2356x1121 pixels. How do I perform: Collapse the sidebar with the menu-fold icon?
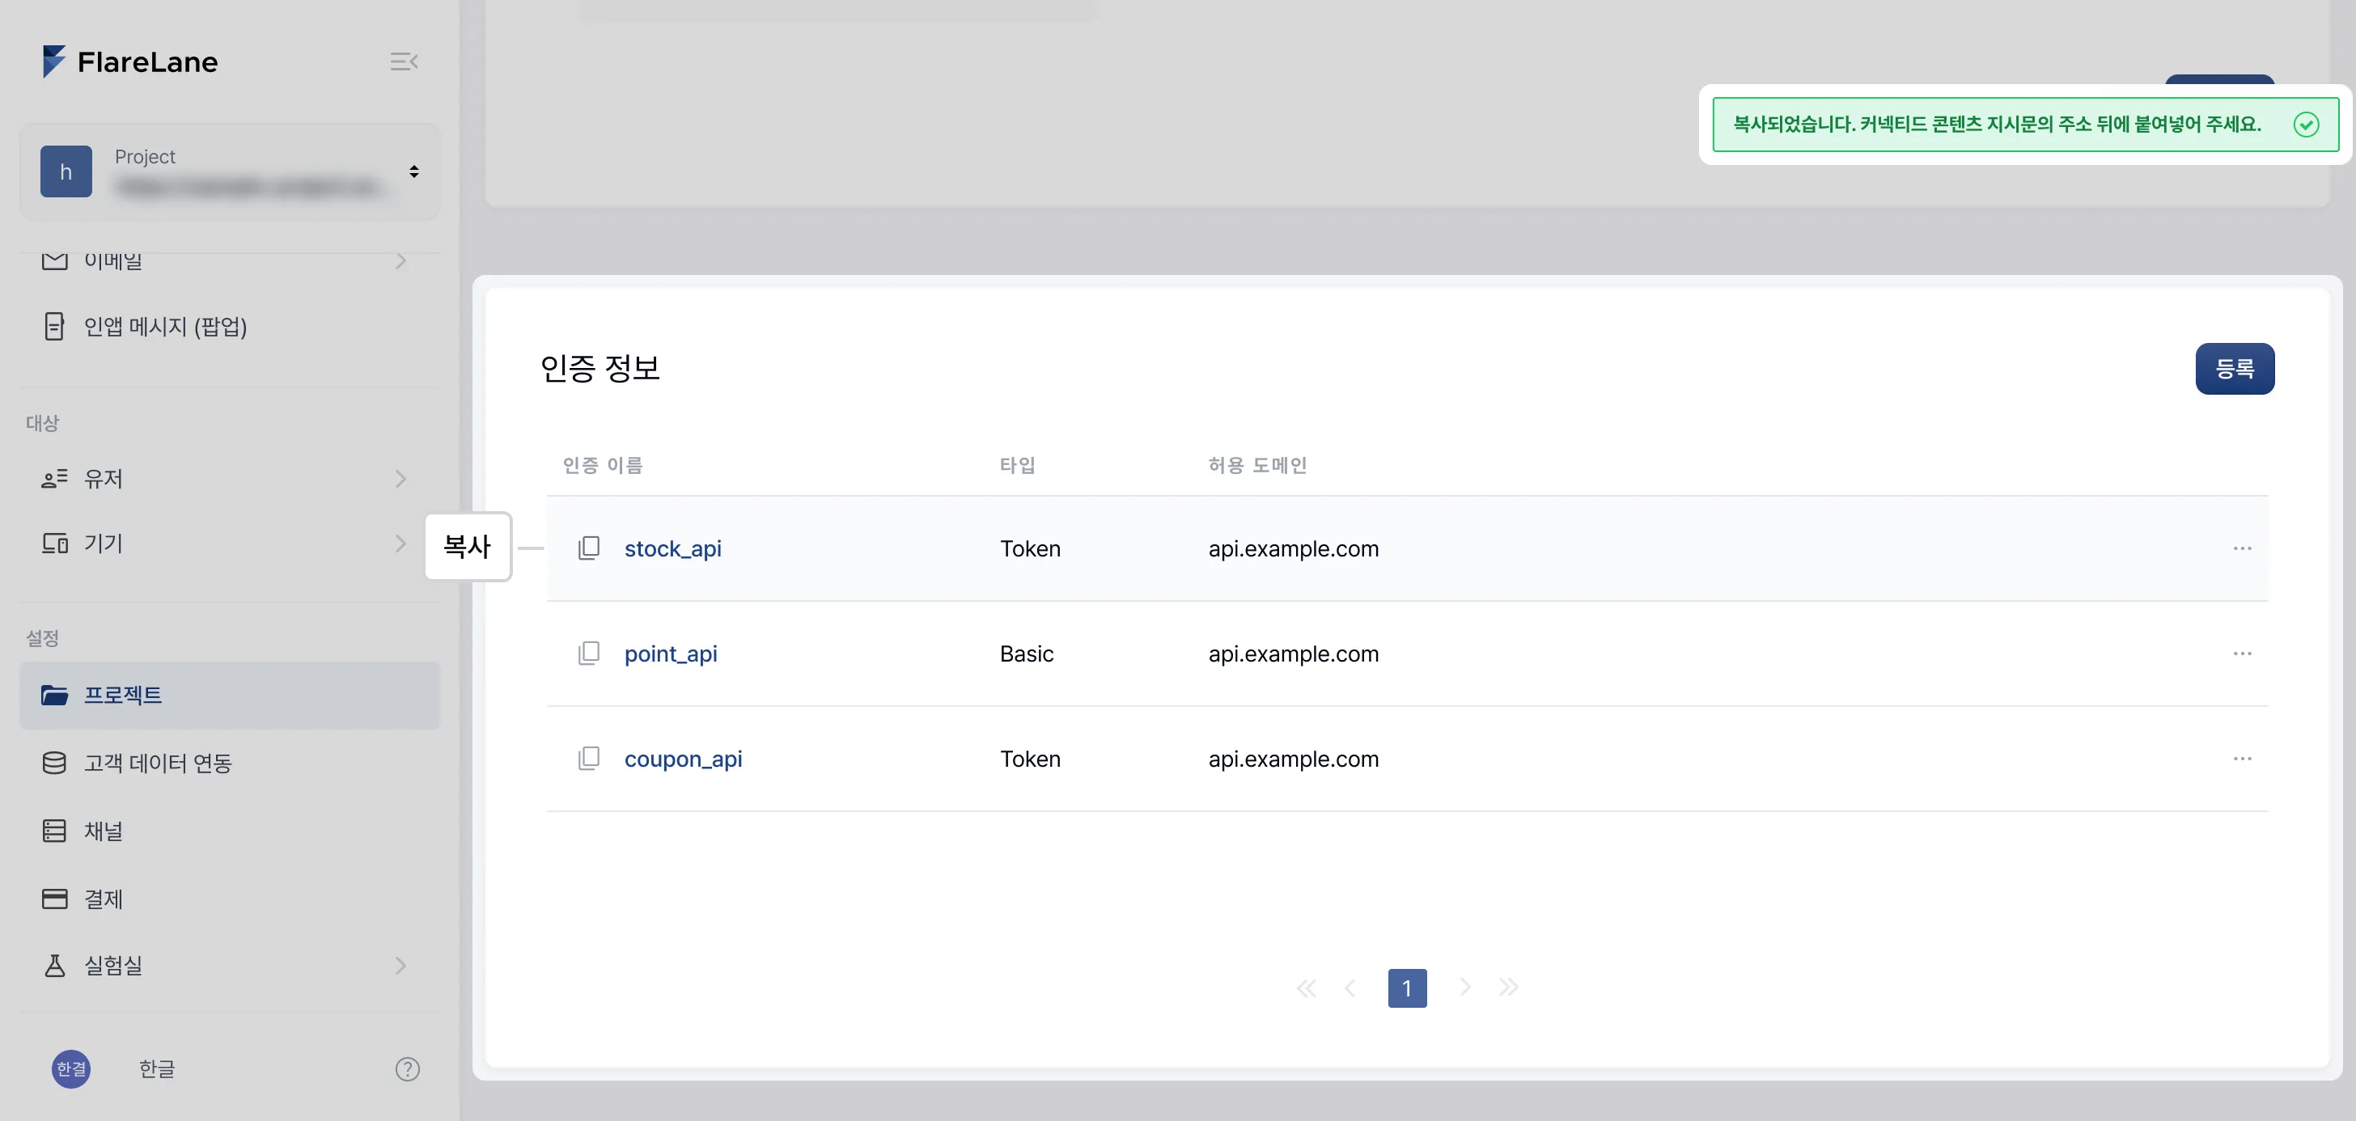[x=404, y=61]
